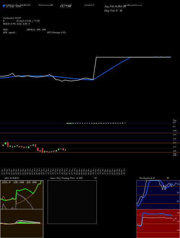The width and height of the screenshot is (180, 238).
Task: Click the 'ADX signal:' label
Action: coord(9,32)
